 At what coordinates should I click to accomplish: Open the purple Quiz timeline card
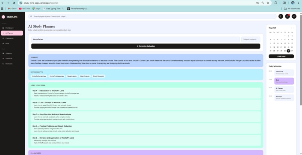point(284,81)
